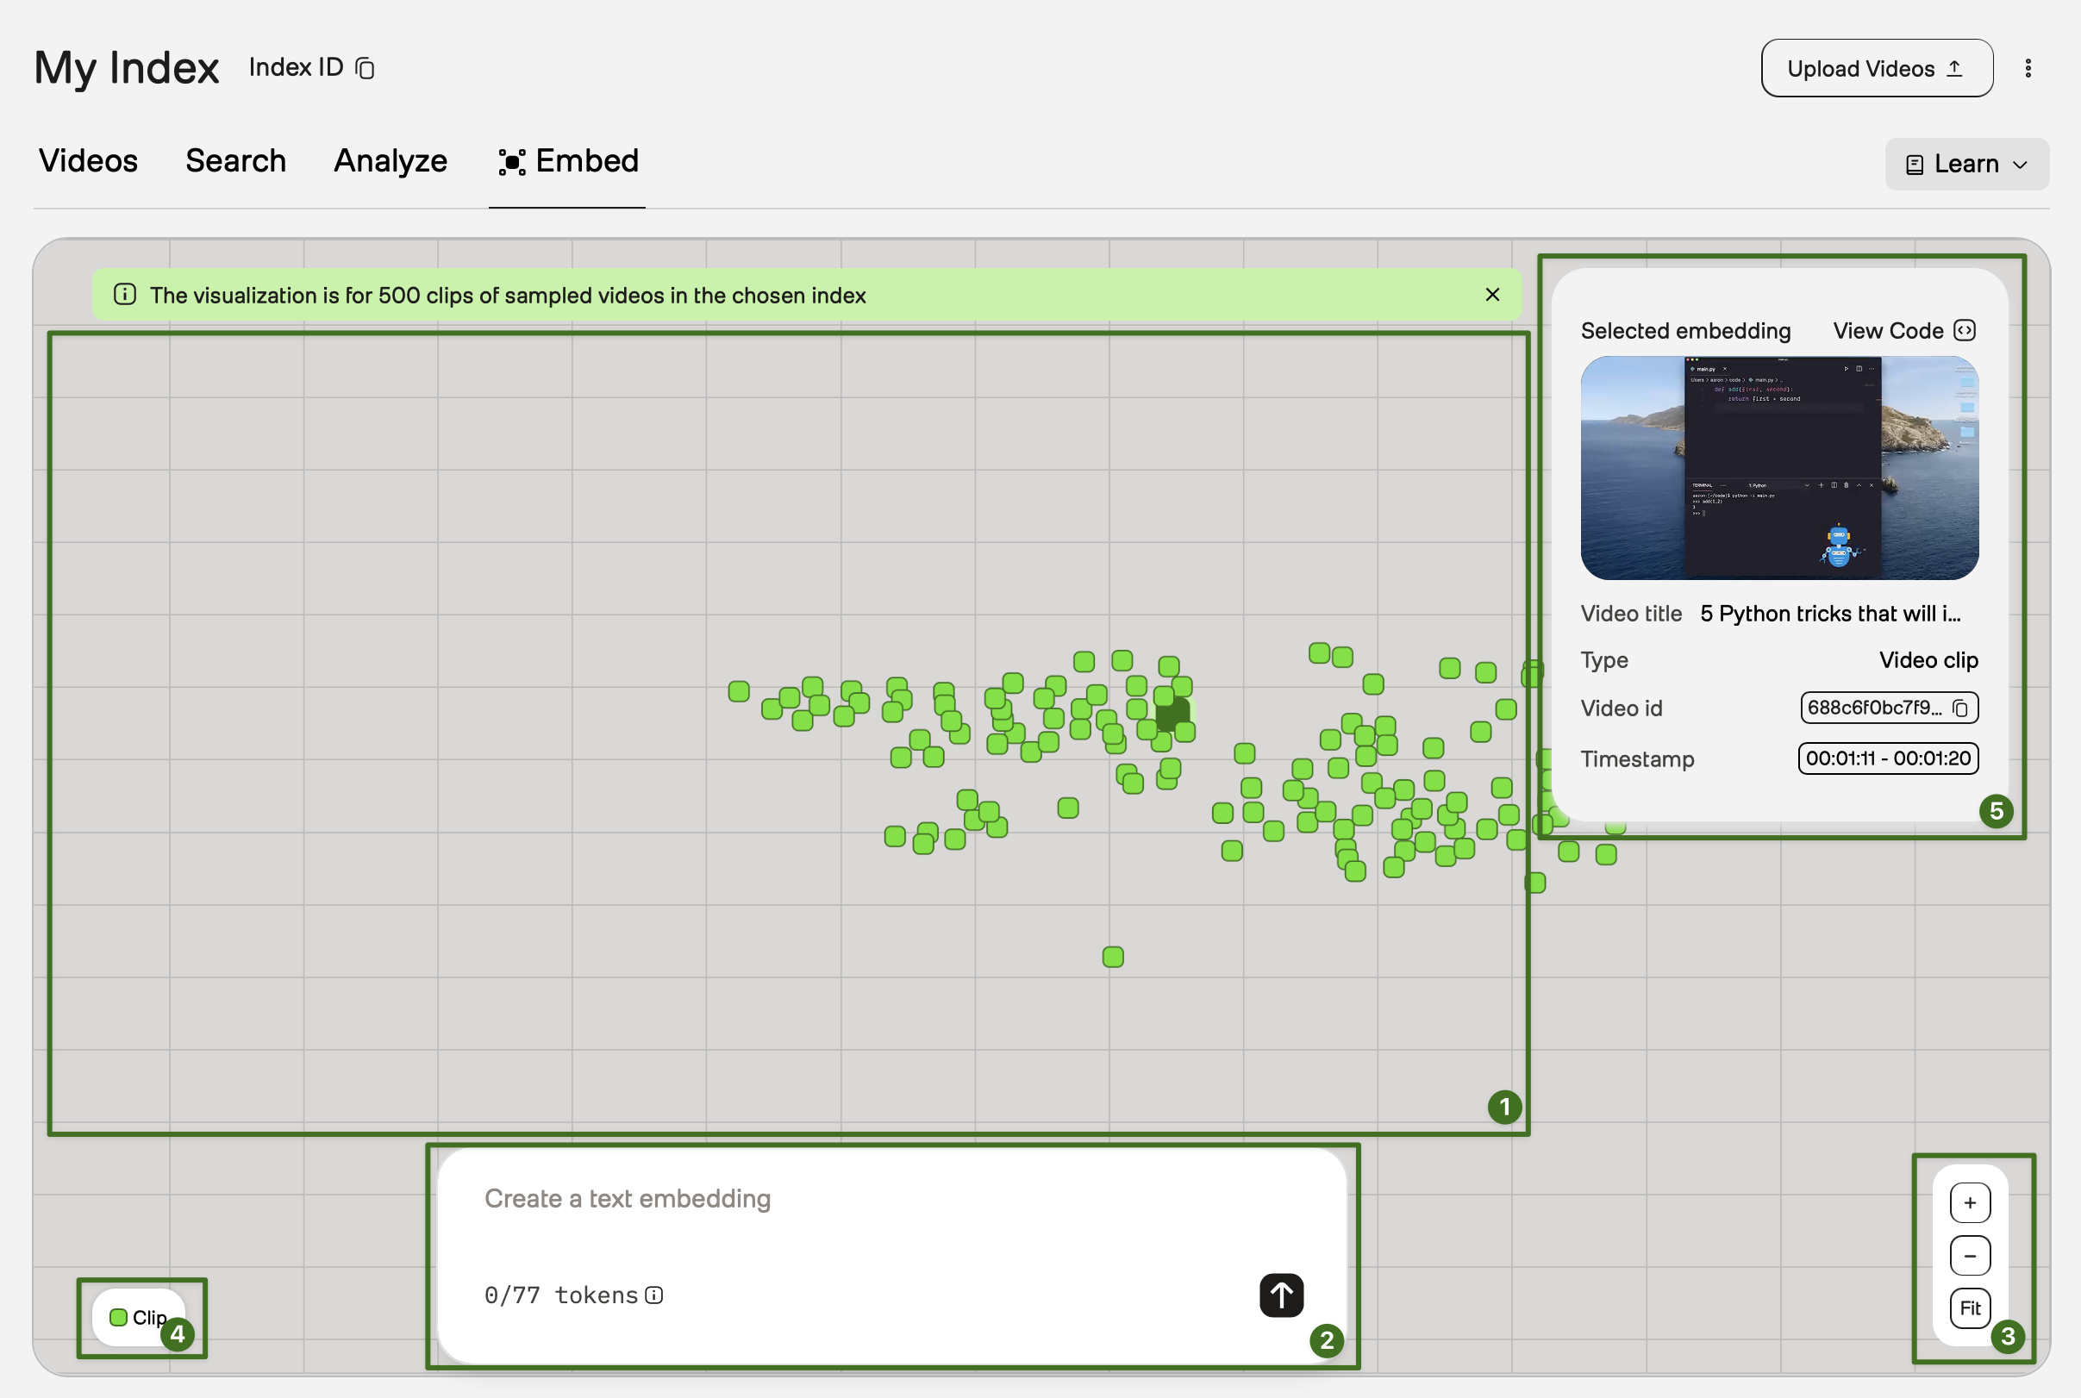This screenshot has width=2081, height=1398.
Task: Submit the text embedding with the arrow icon
Action: pos(1280,1295)
